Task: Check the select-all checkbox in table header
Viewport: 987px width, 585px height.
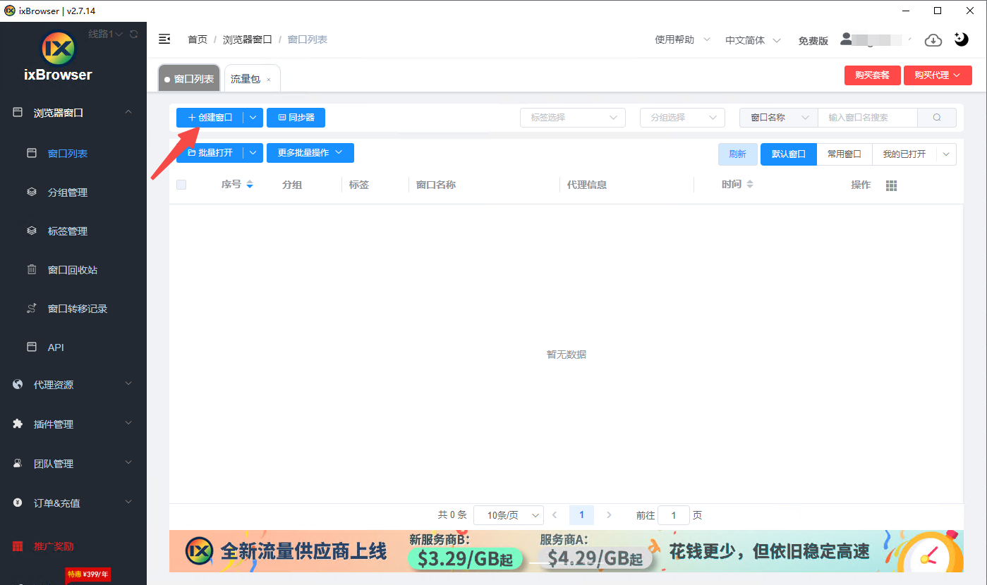Action: point(181,185)
